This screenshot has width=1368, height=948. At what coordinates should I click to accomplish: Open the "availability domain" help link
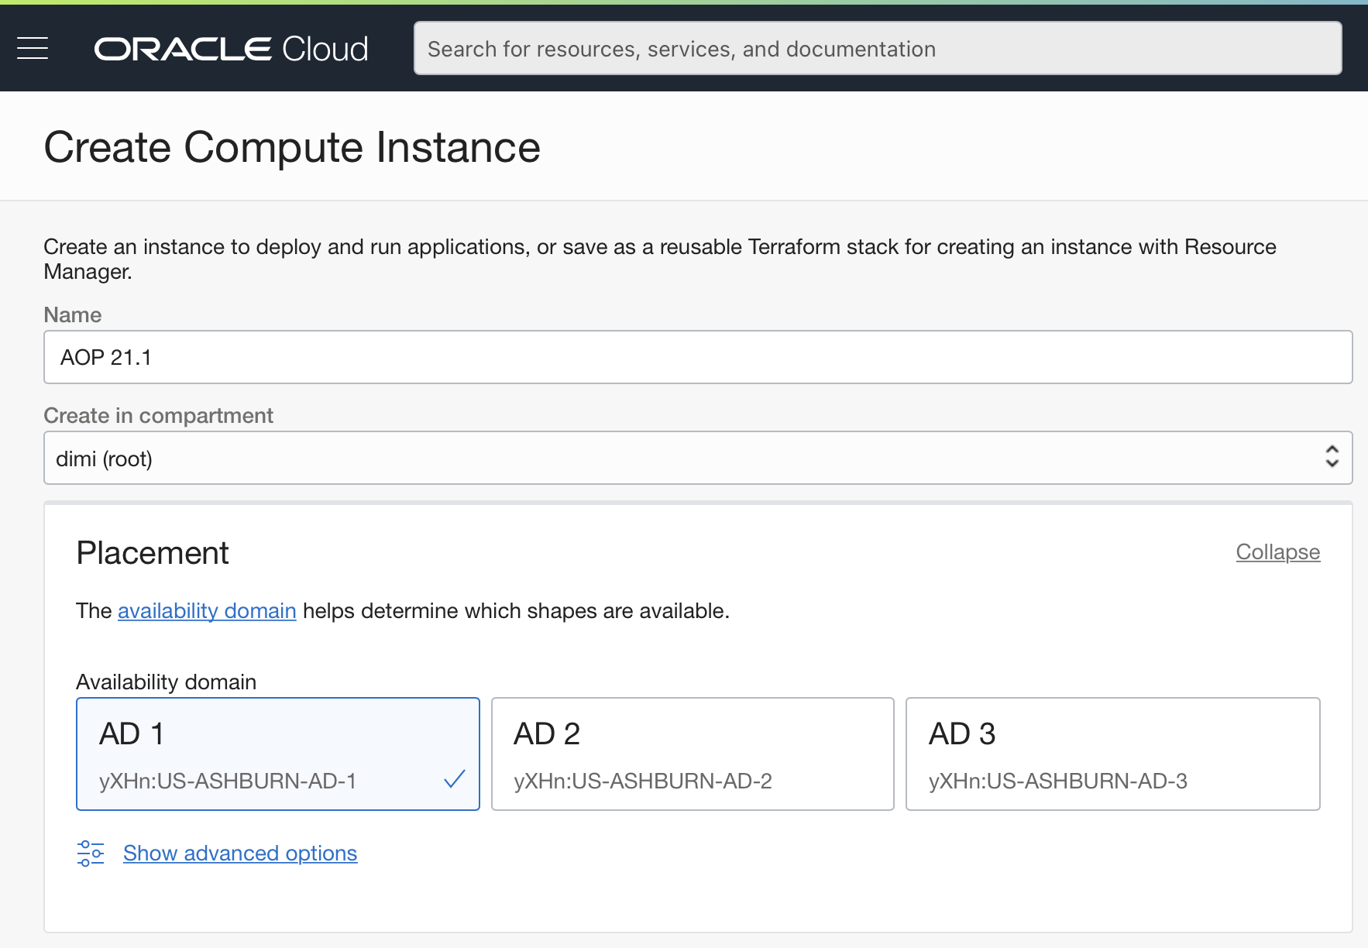tap(207, 611)
